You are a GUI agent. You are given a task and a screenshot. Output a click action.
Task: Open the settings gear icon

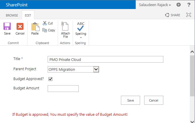pos(179,5)
